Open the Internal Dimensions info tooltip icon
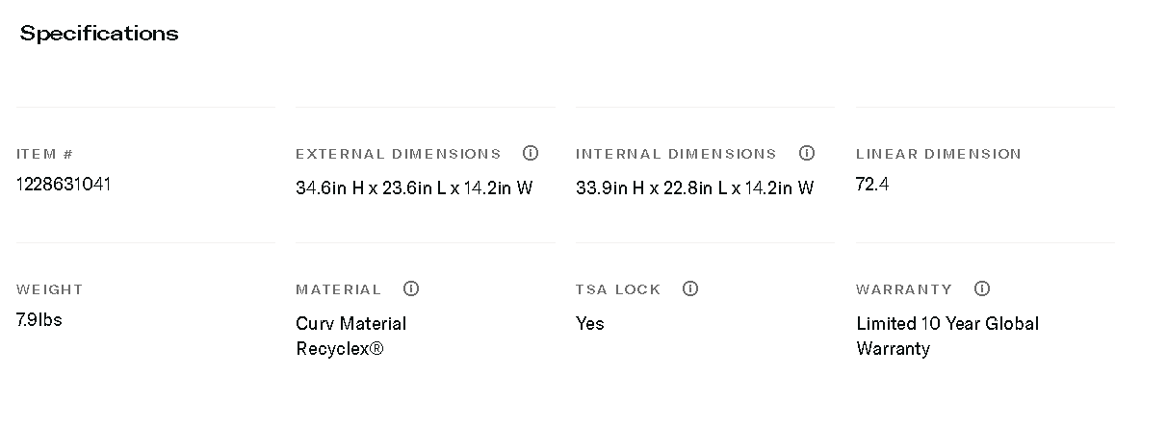The width and height of the screenshot is (1167, 425). click(807, 153)
